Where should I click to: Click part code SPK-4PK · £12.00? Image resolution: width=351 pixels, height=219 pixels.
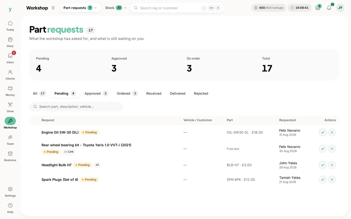pyautogui.click(x=241, y=180)
